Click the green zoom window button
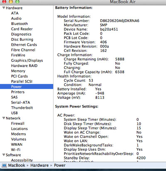The image size is (166, 171). click(17, 2)
